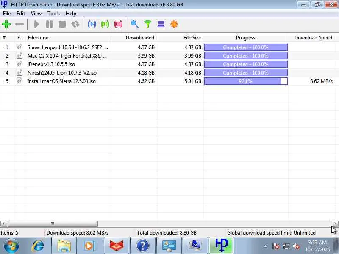Viewport: 339px width, 254px height.
Task: Click the 3.99 GB file size cell
Action: pyautogui.click(x=193, y=56)
